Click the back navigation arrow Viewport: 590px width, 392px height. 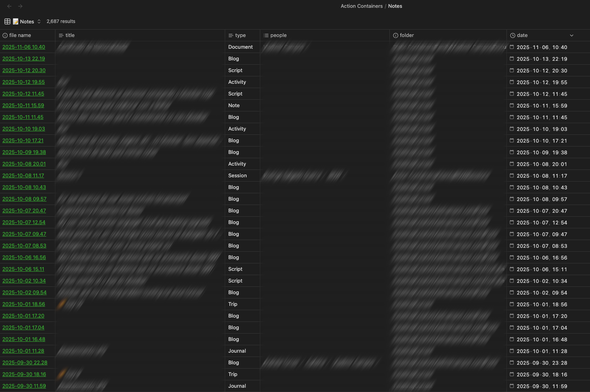(9, 6)
